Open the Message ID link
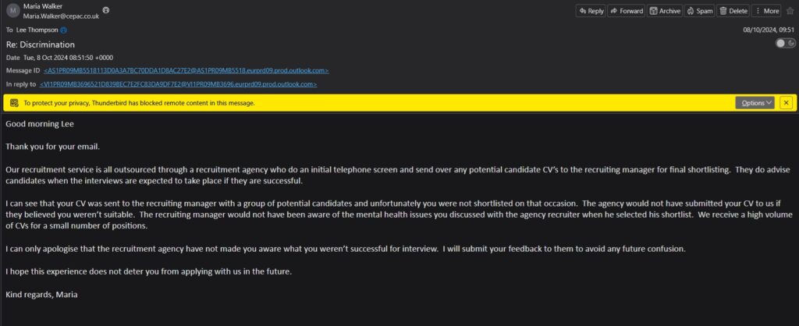Screen dimensions: 799x326 tap(186, 70)
